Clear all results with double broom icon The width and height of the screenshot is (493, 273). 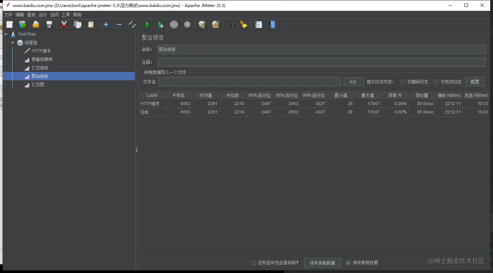point(216,24)
